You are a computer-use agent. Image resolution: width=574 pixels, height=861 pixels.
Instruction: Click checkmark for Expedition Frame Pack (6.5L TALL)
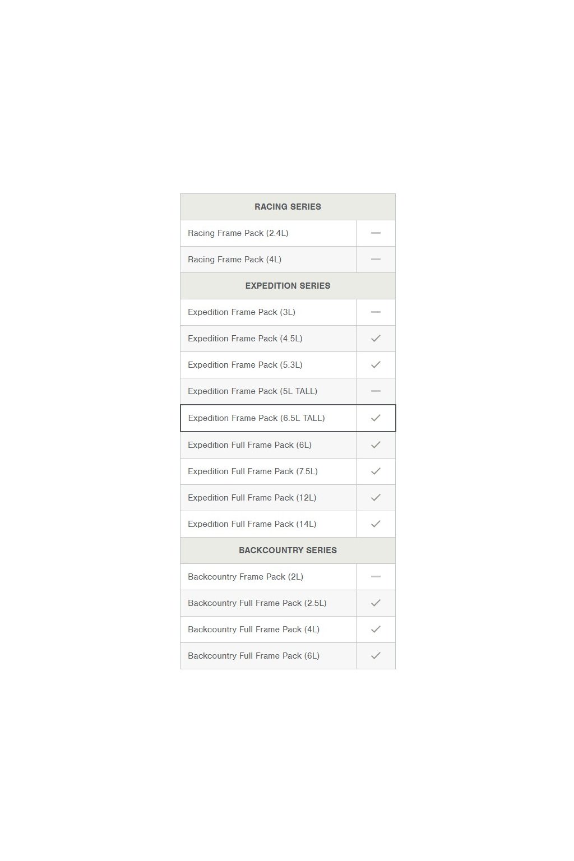376,418
